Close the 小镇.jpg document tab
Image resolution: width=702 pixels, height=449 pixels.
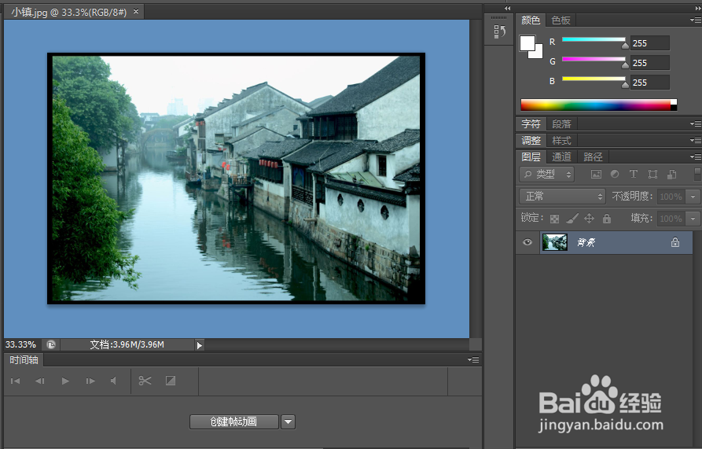(136, 12)
